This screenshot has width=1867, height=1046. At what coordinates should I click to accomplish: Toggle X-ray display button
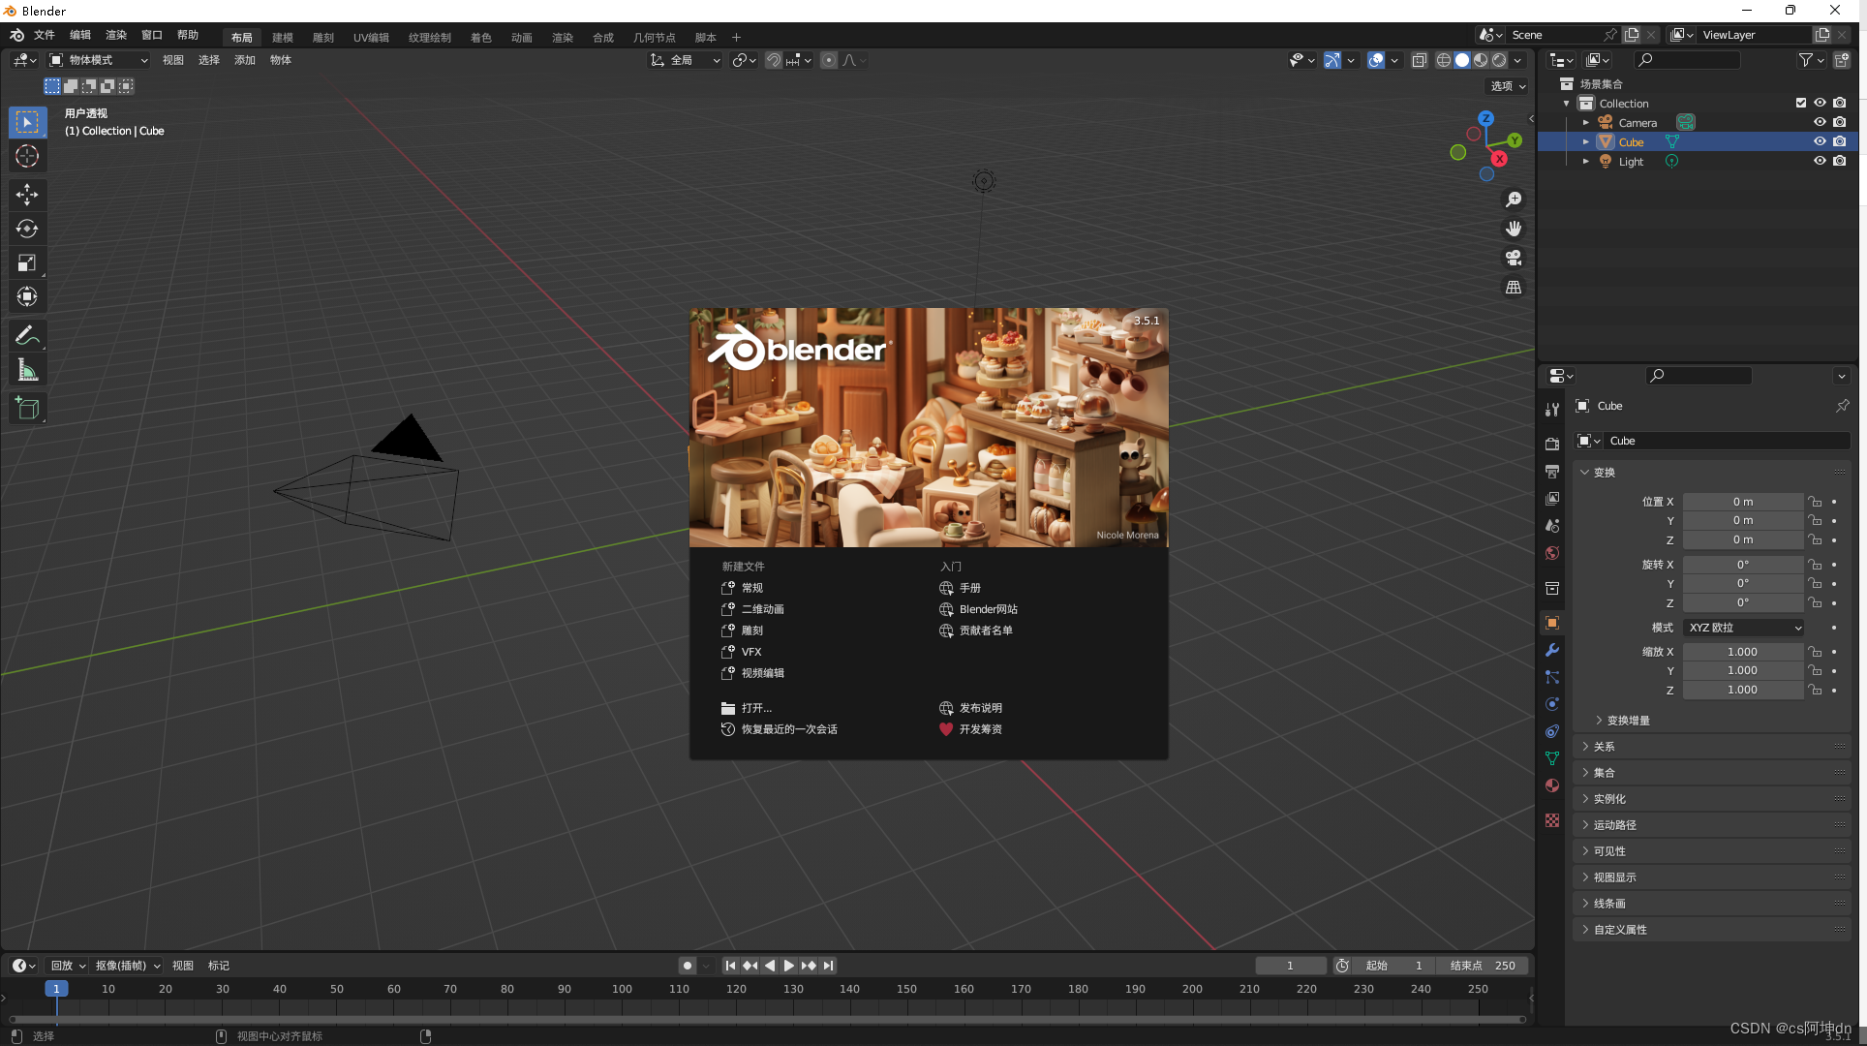click(x=1420, y=60)
